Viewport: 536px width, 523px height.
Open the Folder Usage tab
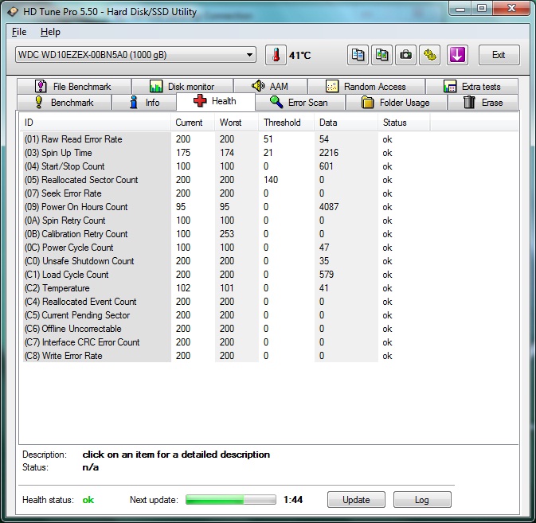tap(397, 102)
